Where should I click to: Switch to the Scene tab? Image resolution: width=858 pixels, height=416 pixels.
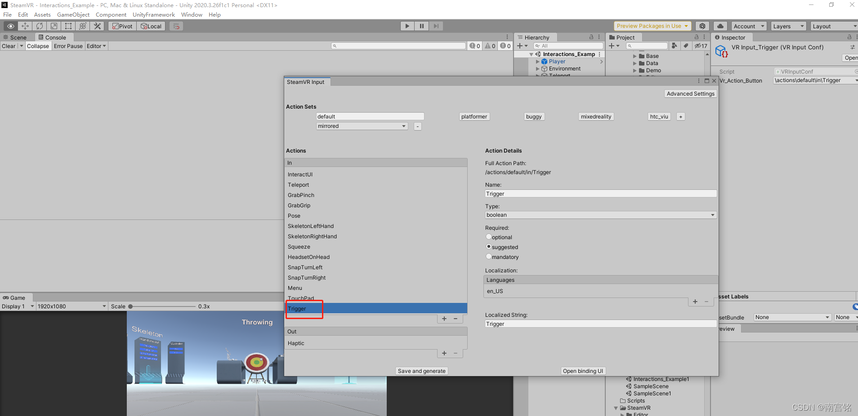(x=15, y=37)
